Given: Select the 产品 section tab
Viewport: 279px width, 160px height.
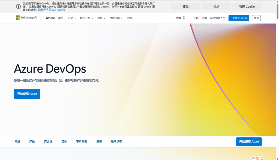Looking at the screenshot, I should tap(32, 141).
